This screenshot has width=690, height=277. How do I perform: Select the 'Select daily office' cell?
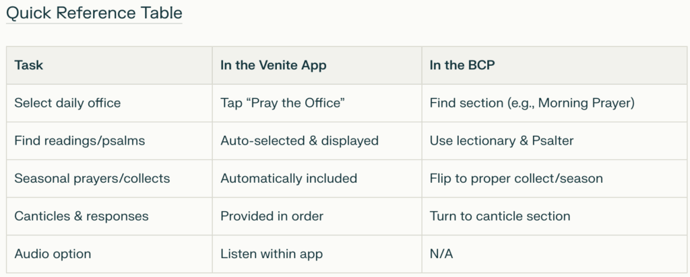coord(109,103)
